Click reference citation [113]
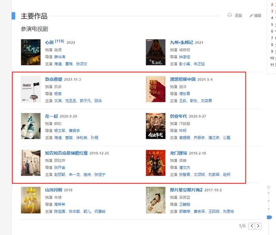276x235 pixels. pyautogui.click(x=60, y=41)
